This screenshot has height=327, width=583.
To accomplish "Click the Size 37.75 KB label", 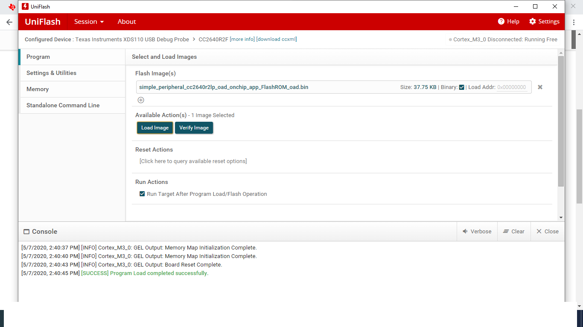I will tap(418, 87).
